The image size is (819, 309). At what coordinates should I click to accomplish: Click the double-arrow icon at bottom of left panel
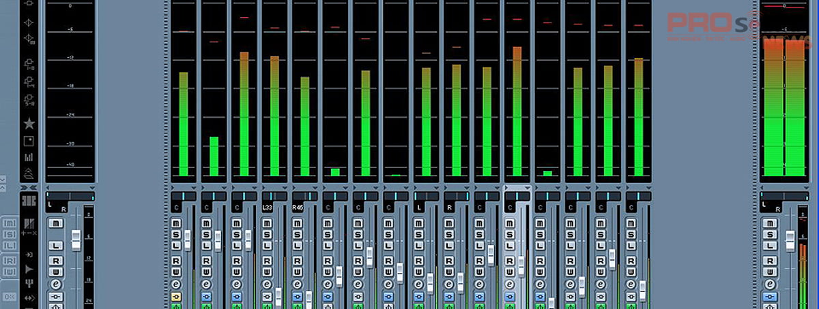[29, 297]
